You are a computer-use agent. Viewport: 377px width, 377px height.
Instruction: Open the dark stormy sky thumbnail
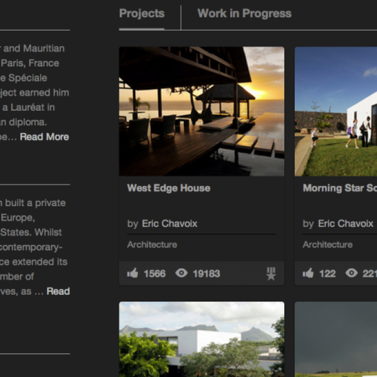(336, 339)
